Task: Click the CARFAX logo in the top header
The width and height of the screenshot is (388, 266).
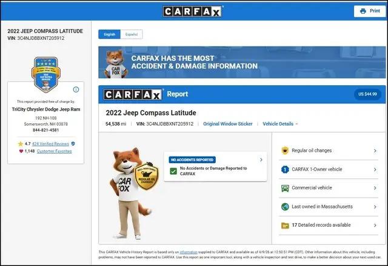Action: pyautogui.click(x=193, y=11)
